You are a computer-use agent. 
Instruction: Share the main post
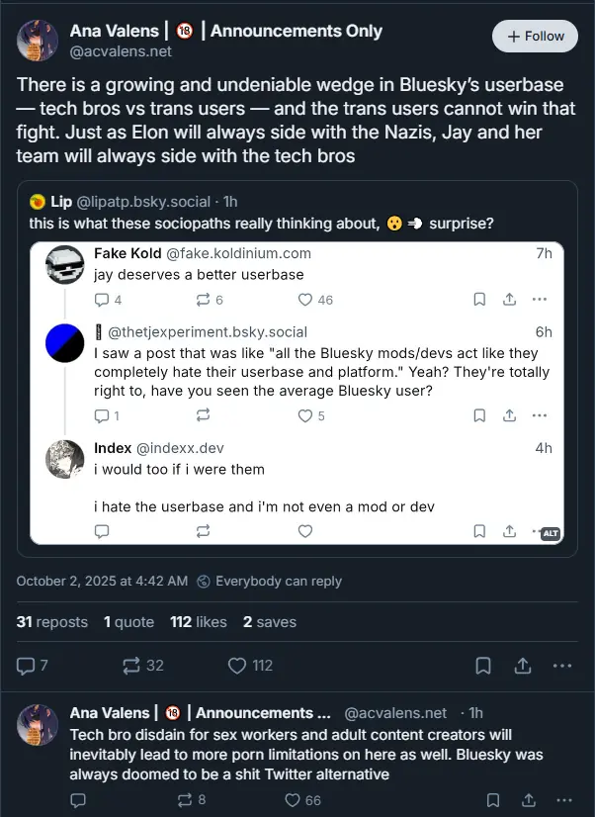[x=523, y=666]
